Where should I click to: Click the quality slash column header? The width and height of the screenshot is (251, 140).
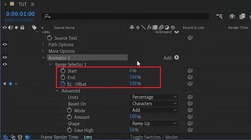coord(143,27)
